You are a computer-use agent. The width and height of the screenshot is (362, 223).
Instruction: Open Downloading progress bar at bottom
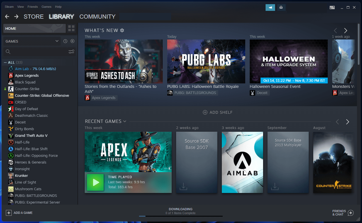181,216
